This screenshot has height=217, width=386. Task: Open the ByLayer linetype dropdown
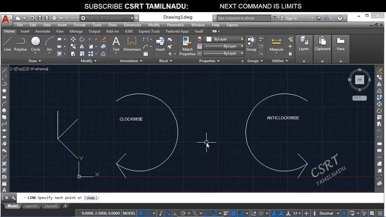(223, 54)
